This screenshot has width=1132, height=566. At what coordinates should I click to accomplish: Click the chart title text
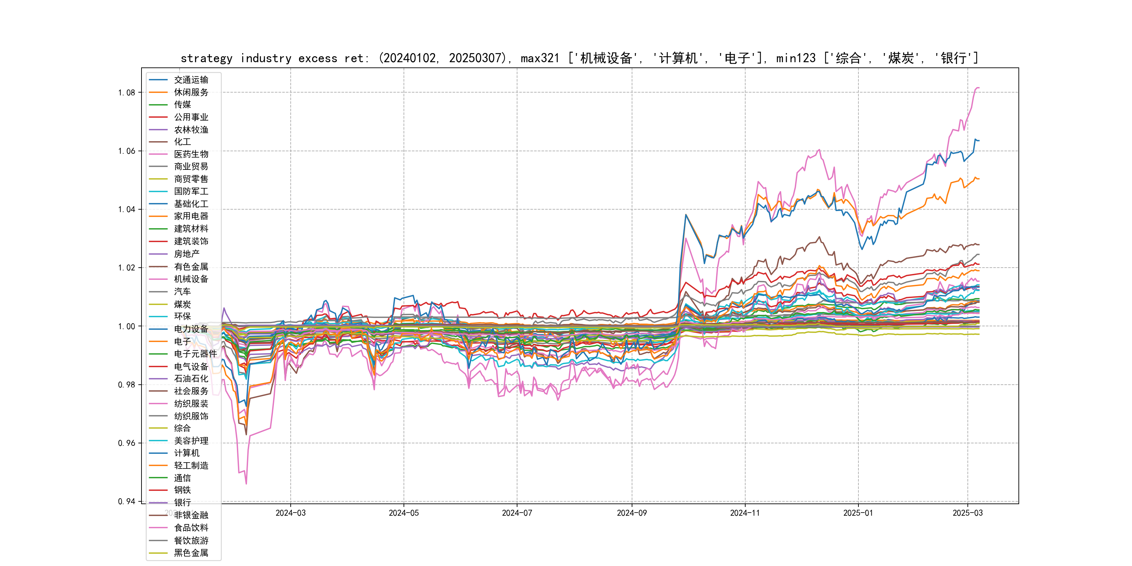(579, 58)
